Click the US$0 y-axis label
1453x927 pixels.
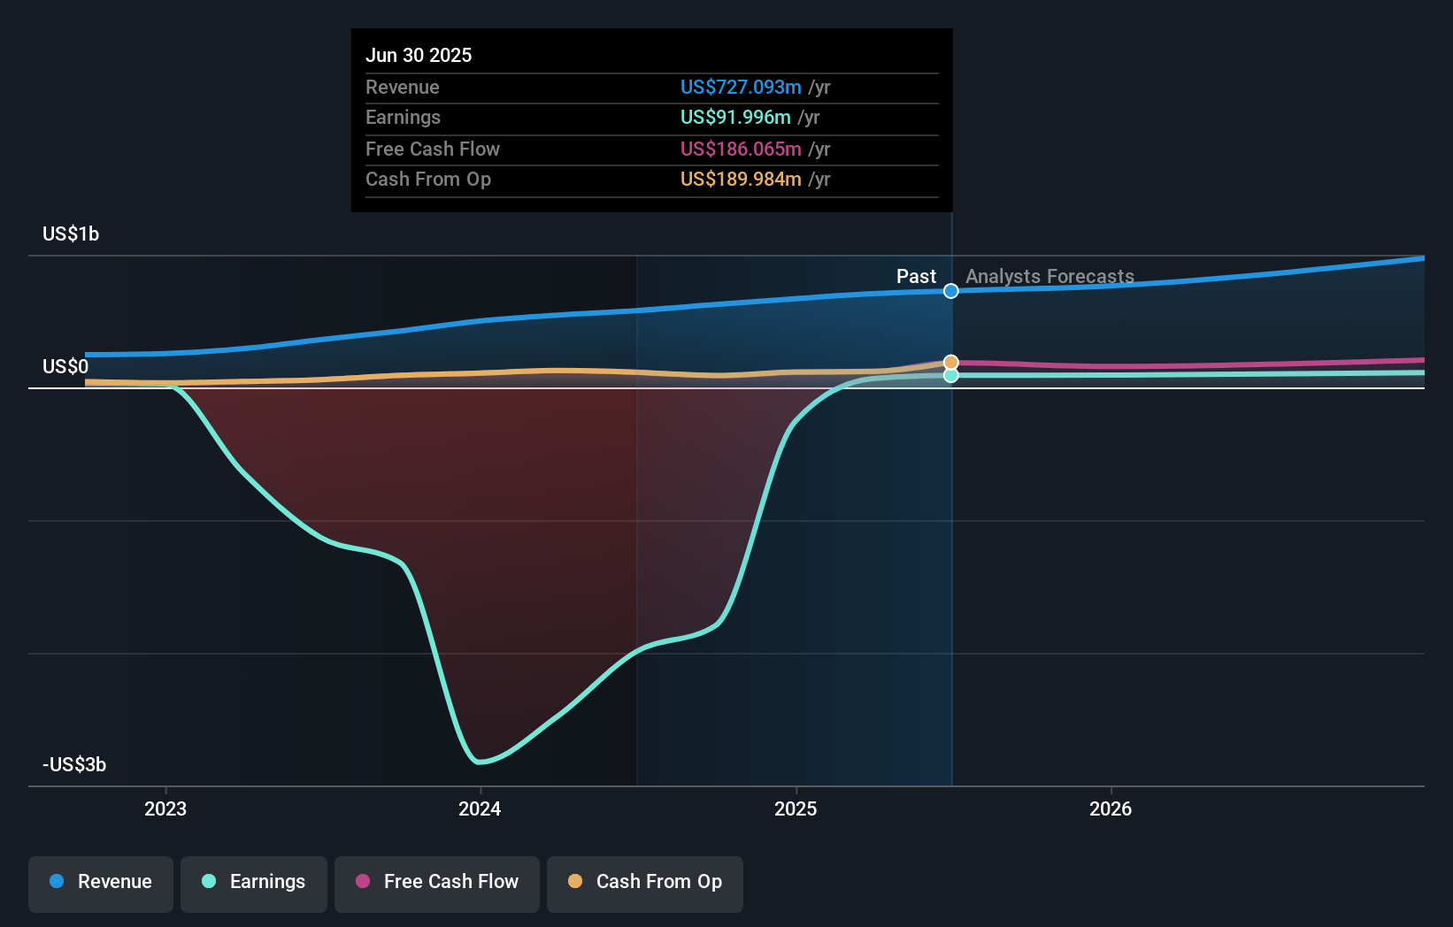(65, 366)
